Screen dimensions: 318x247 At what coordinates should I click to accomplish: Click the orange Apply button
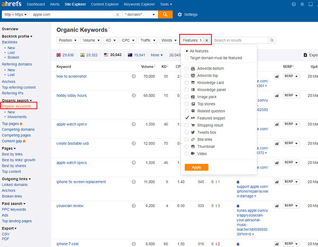click(196, 166)
